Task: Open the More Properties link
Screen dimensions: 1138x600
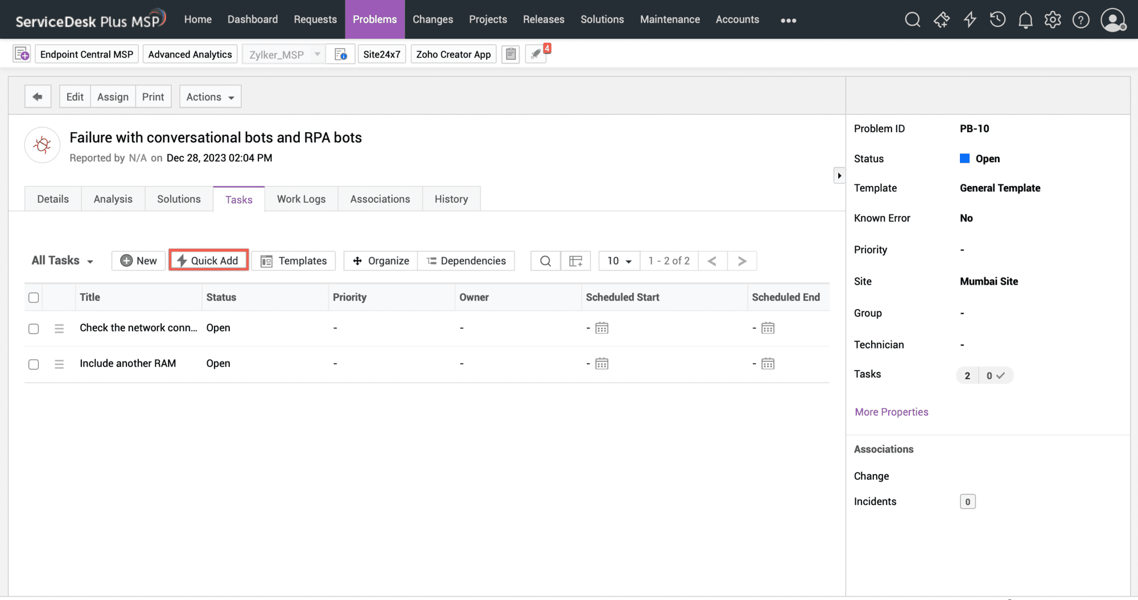Action: click(891, 412)
